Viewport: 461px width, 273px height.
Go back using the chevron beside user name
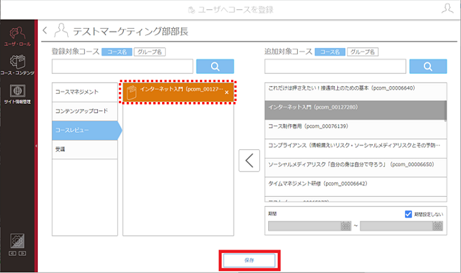click(45, 30)
